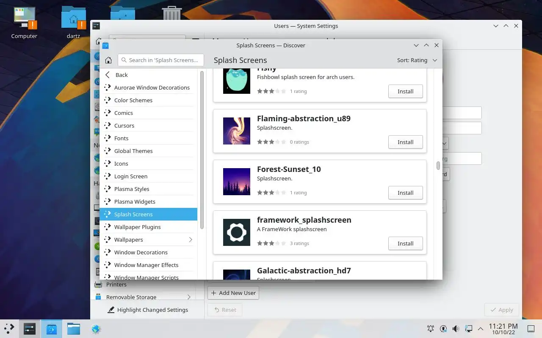542x338 pixels.
Task: Click the Forest-Sunset_10 star rating
Action: pyautogui.click(x=271, y=192)
